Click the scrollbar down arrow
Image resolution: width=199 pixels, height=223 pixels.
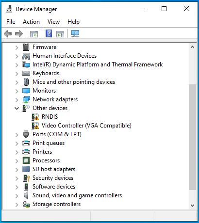[192, 206]
